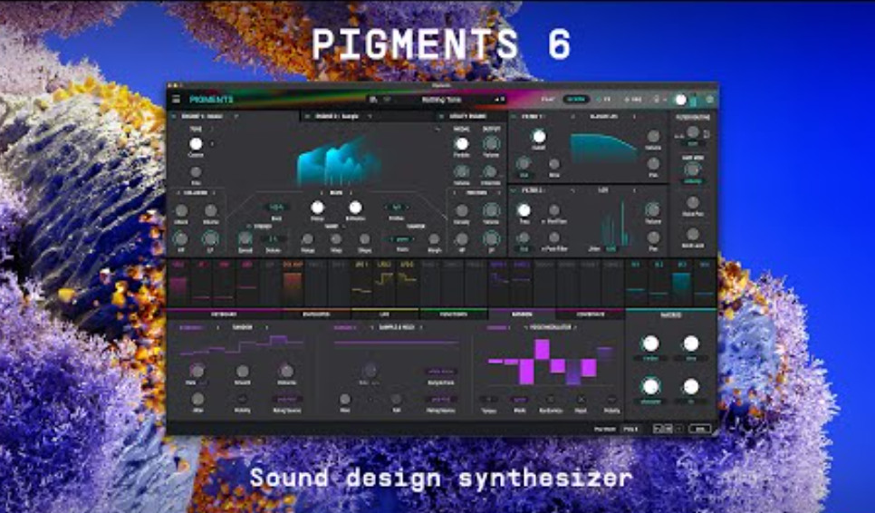Open Random 1 Retrig Source dropdown
Viewport: 875px width, 513px height.
coord(287,399)
